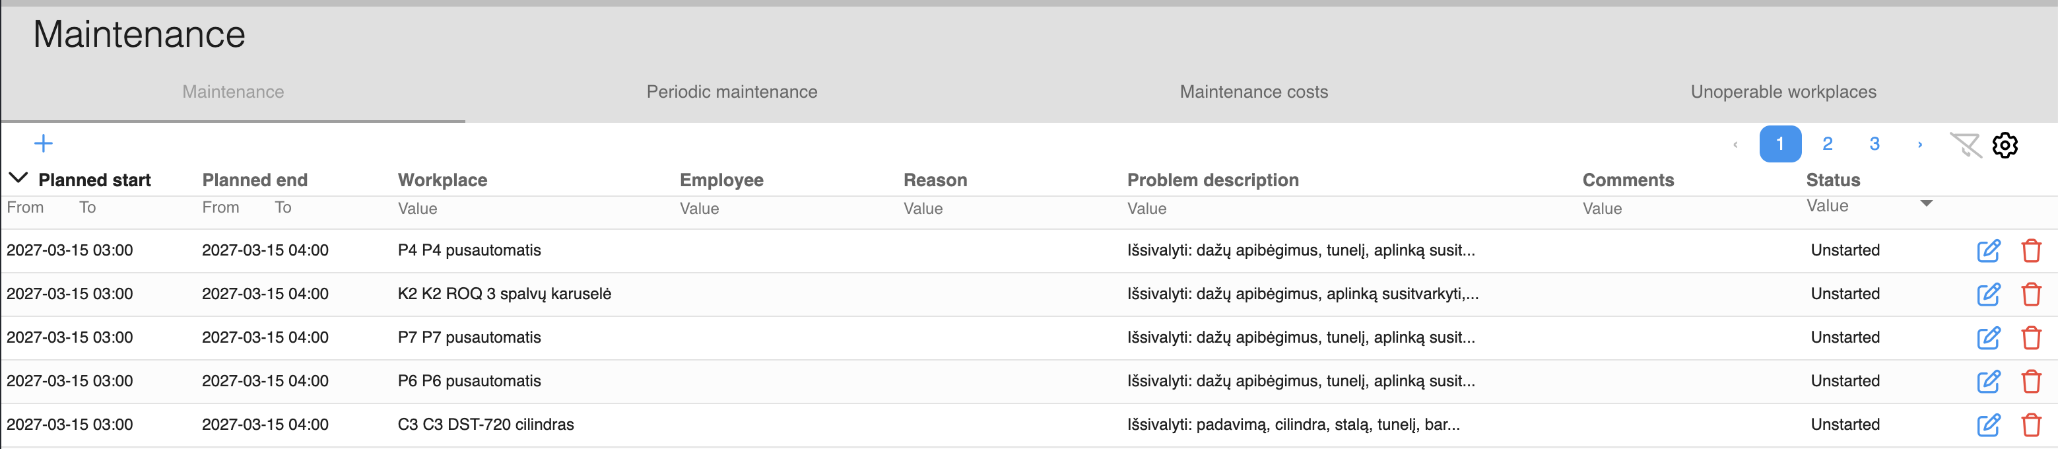Edit the P4 pusautomatis maintenance row
Screen dimensions: 2058x449
click(1987, 251)
